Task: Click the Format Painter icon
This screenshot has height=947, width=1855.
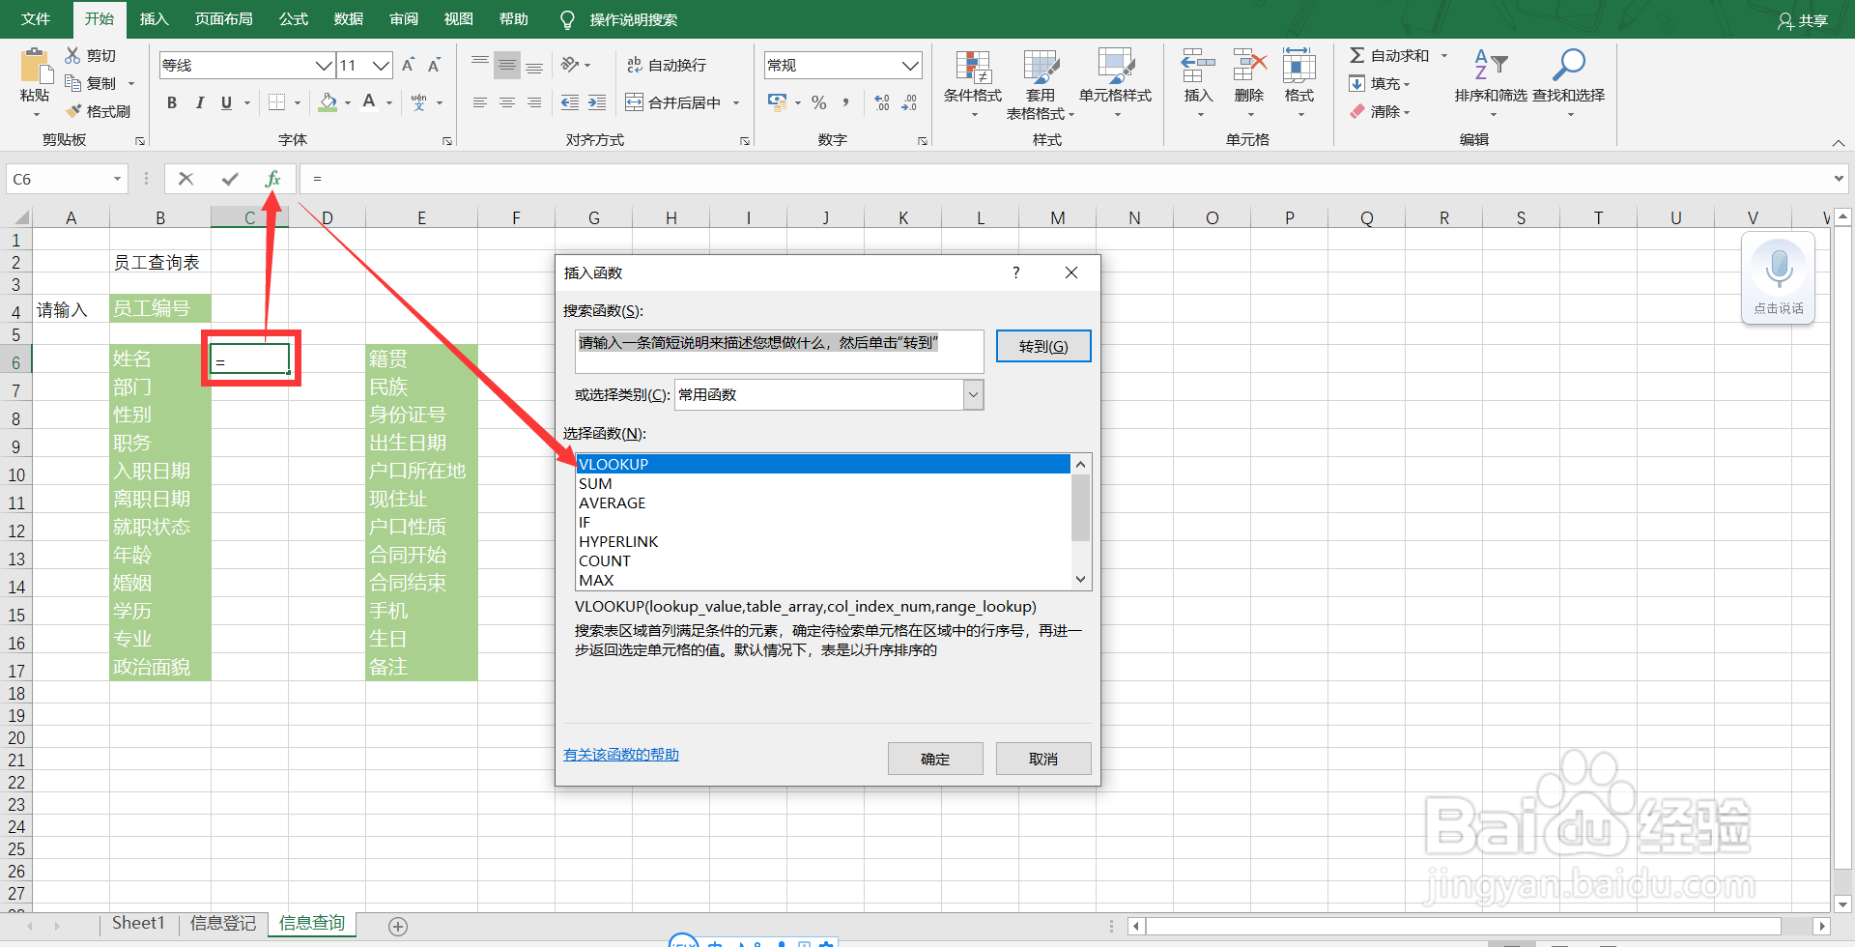Action: point(98,110)
